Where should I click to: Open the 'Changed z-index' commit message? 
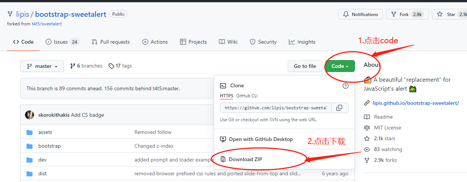pos(154,146)
